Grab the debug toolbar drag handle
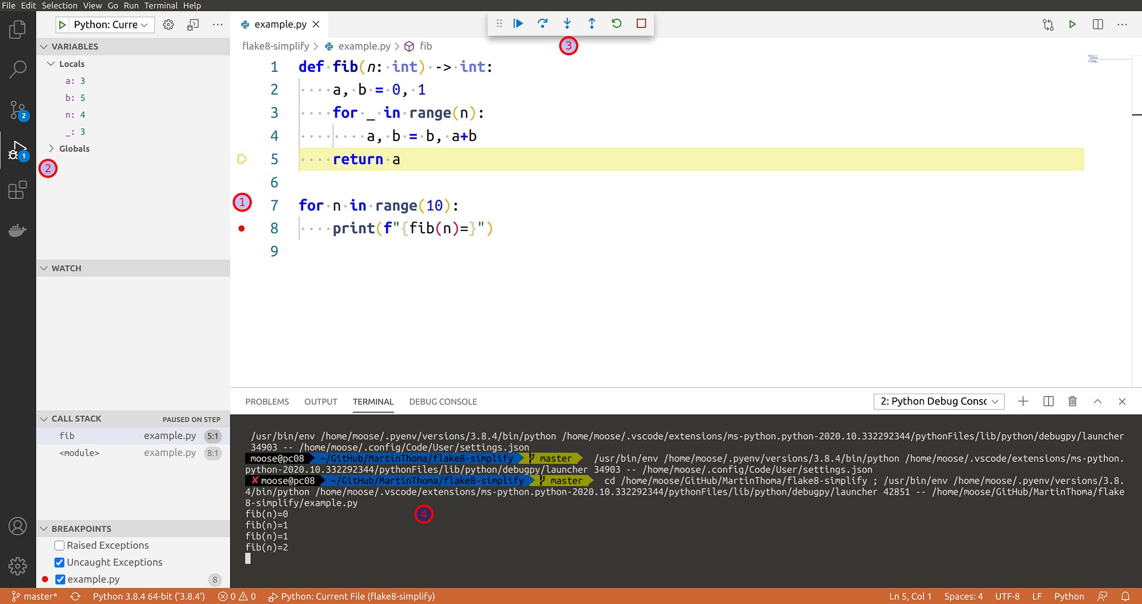The image size is (1142, 604). [499, 23]
